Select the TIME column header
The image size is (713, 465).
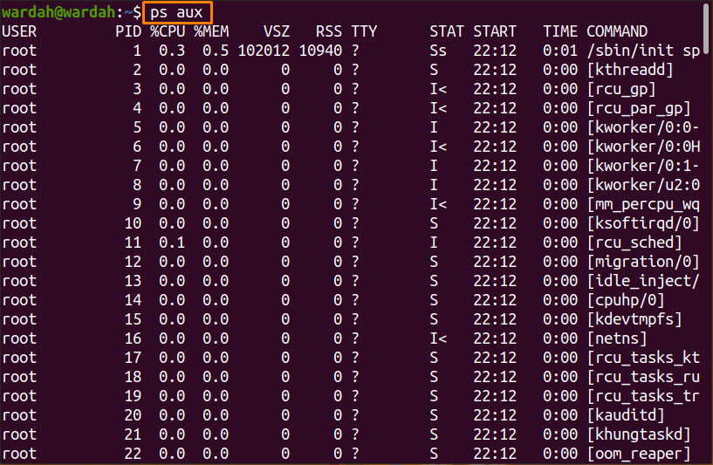560,31
